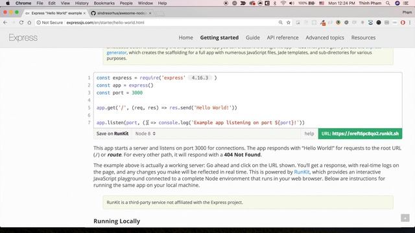Reload the Express page
This screenshot has width=415, height=233.
[21, 23]
